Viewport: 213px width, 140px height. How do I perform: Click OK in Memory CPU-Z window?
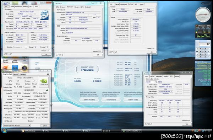click(x=152, y=52)
